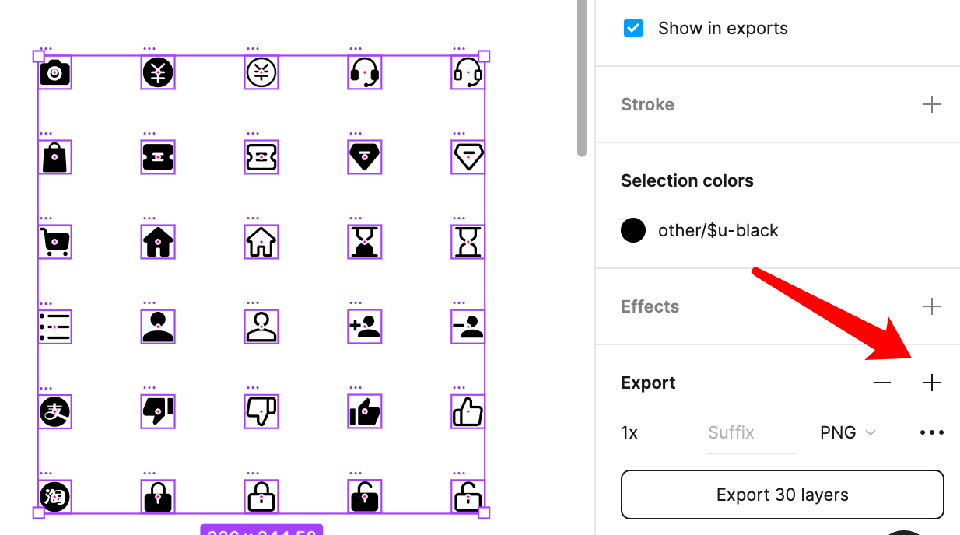
Task: Open the 1x export scale dropdown
Action: coord(629,432)
